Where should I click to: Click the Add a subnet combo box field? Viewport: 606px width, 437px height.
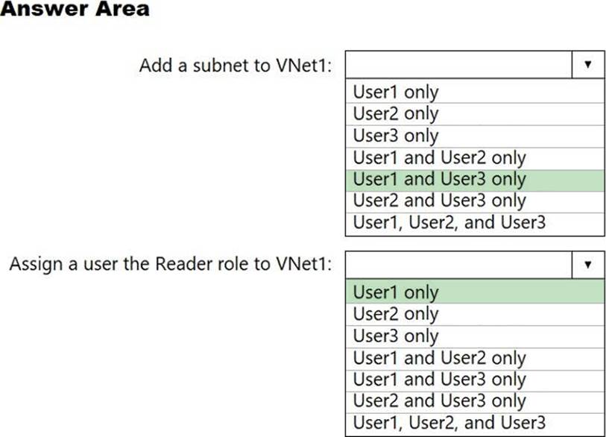point(459,65)
